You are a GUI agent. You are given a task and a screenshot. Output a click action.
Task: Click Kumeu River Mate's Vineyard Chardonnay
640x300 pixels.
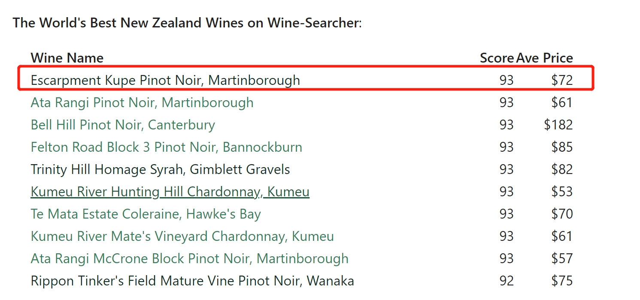pos(182,236)
